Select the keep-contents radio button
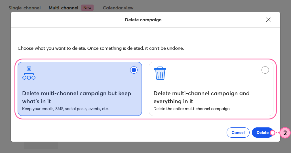 (x=134, y=70)
